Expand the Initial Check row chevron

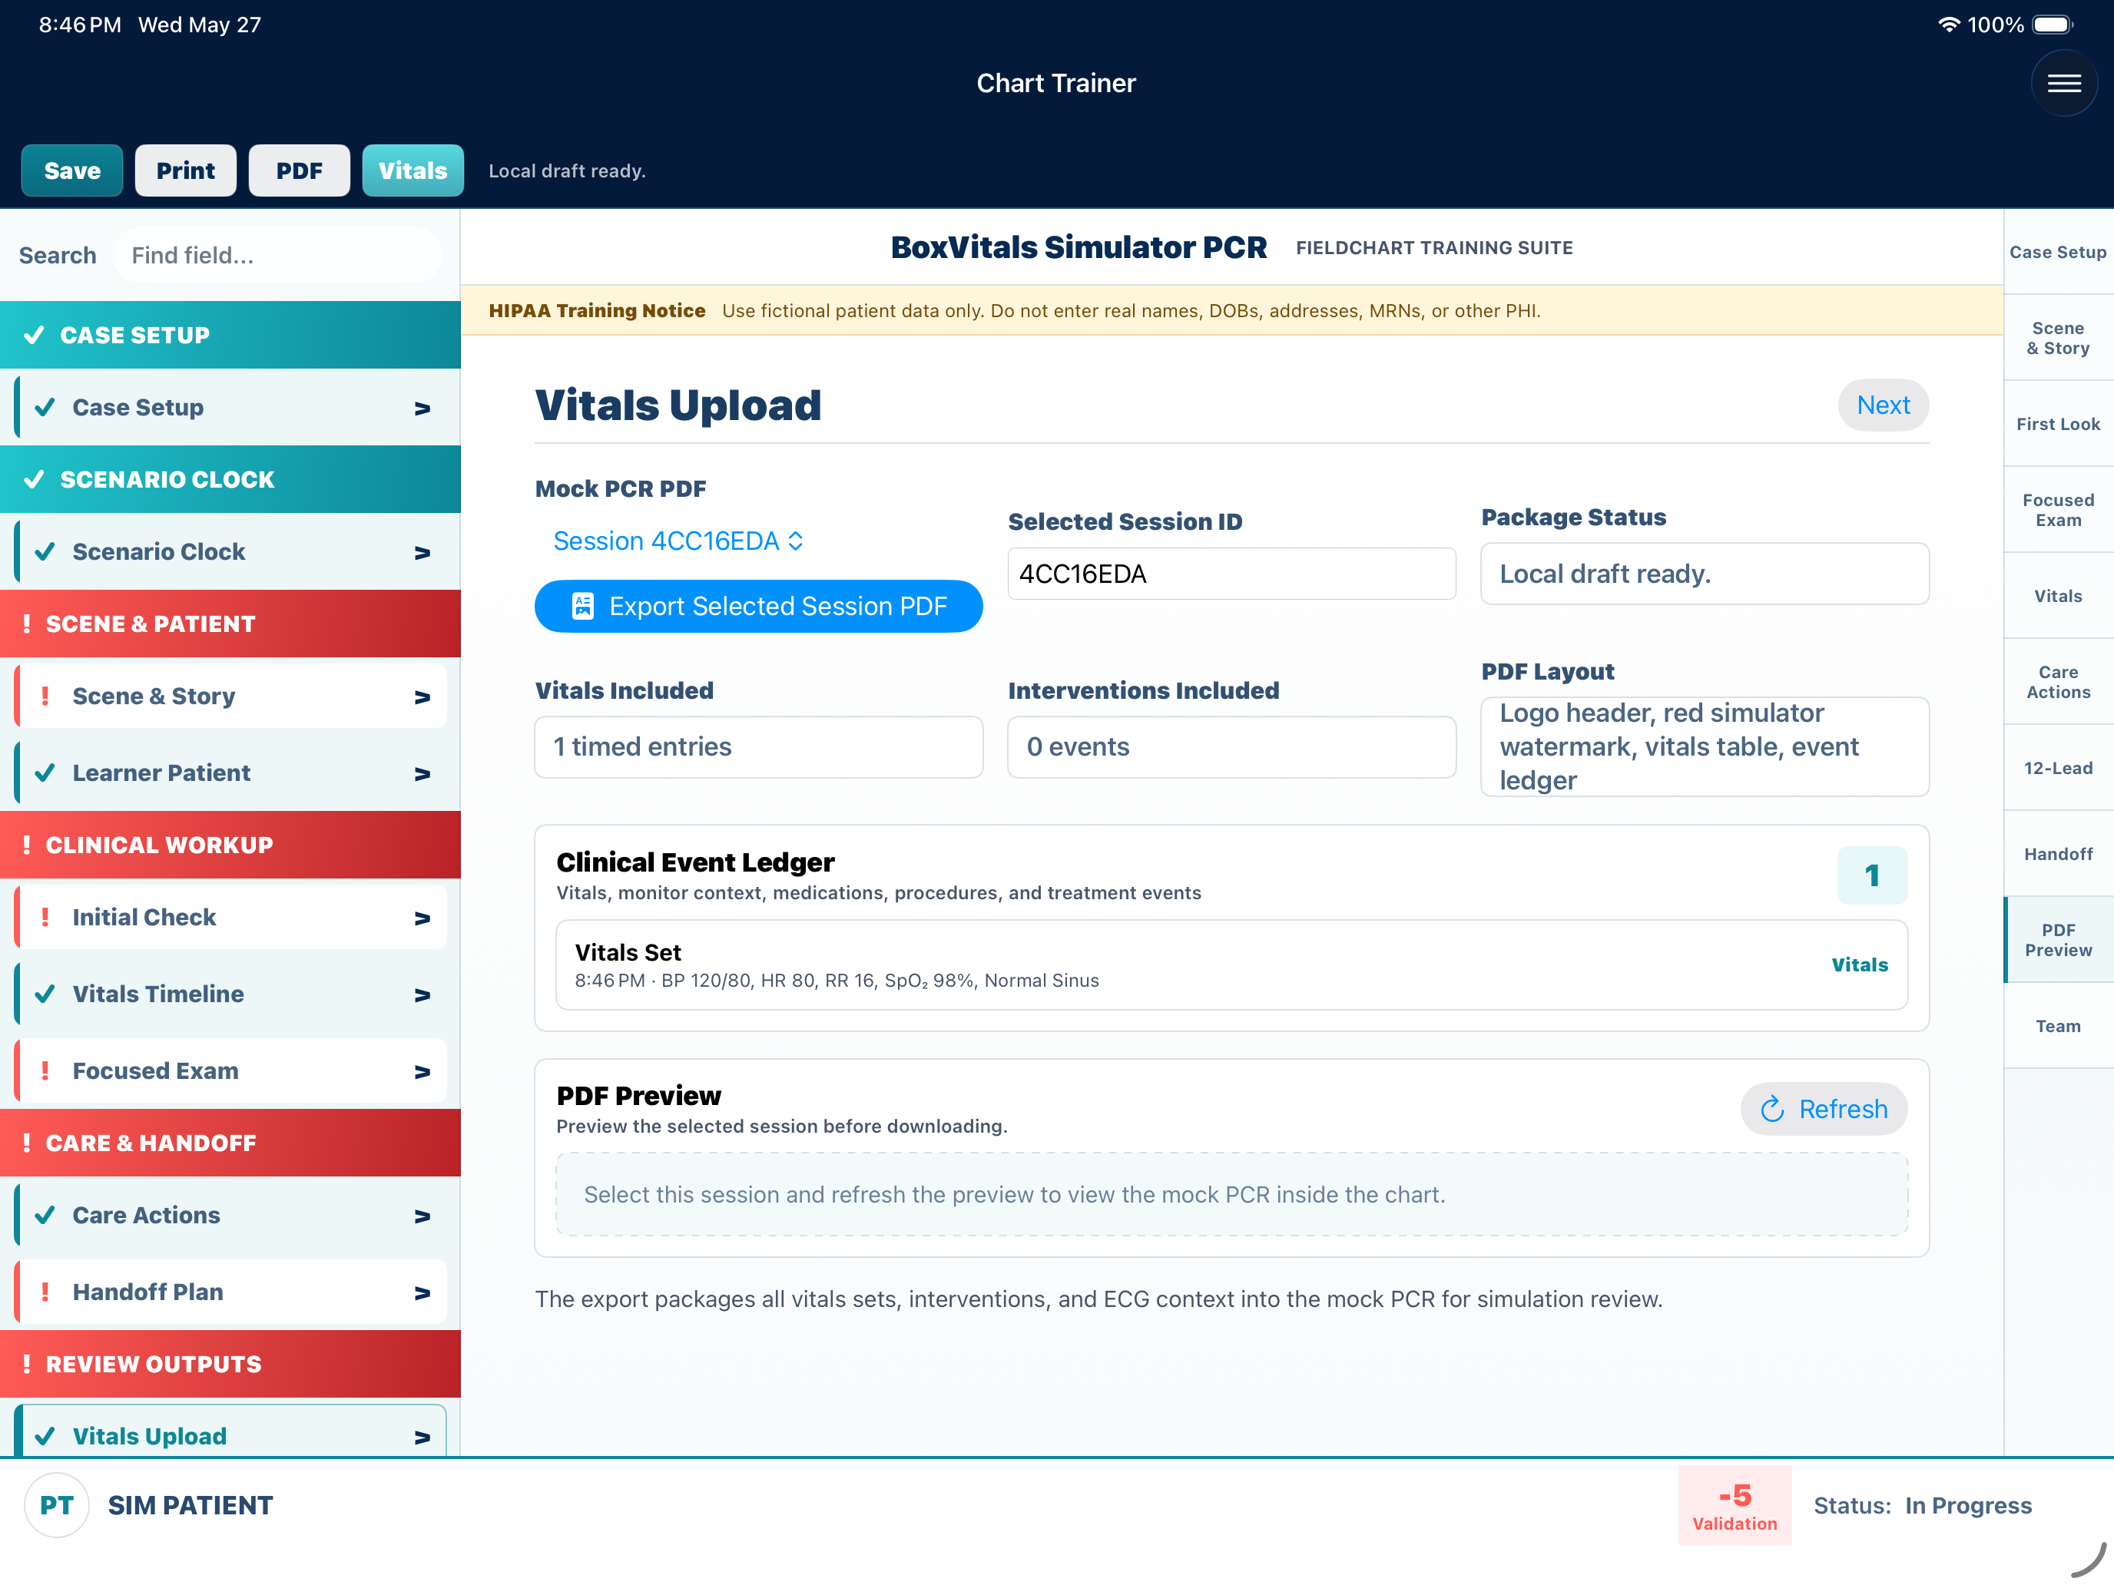(422, 917)
